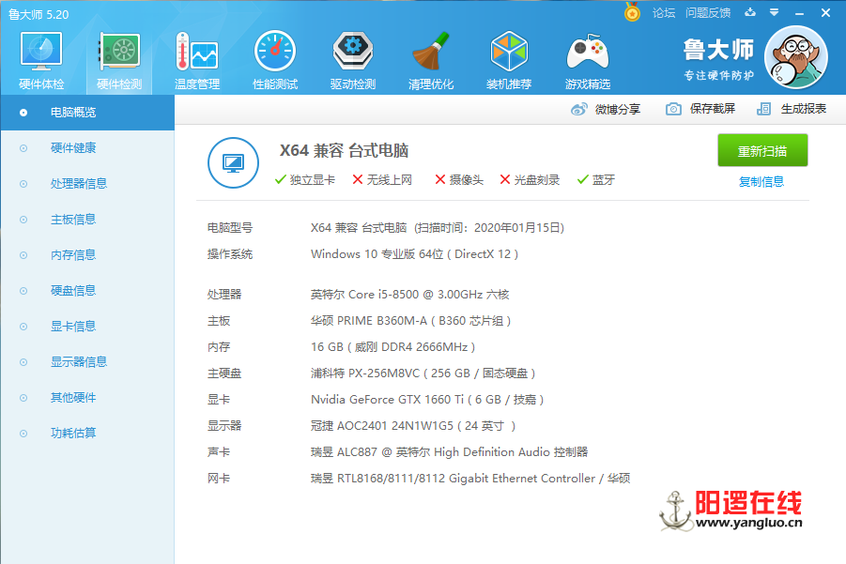Click heading X64 兼容 台式电脑

[x=344, y=150]
